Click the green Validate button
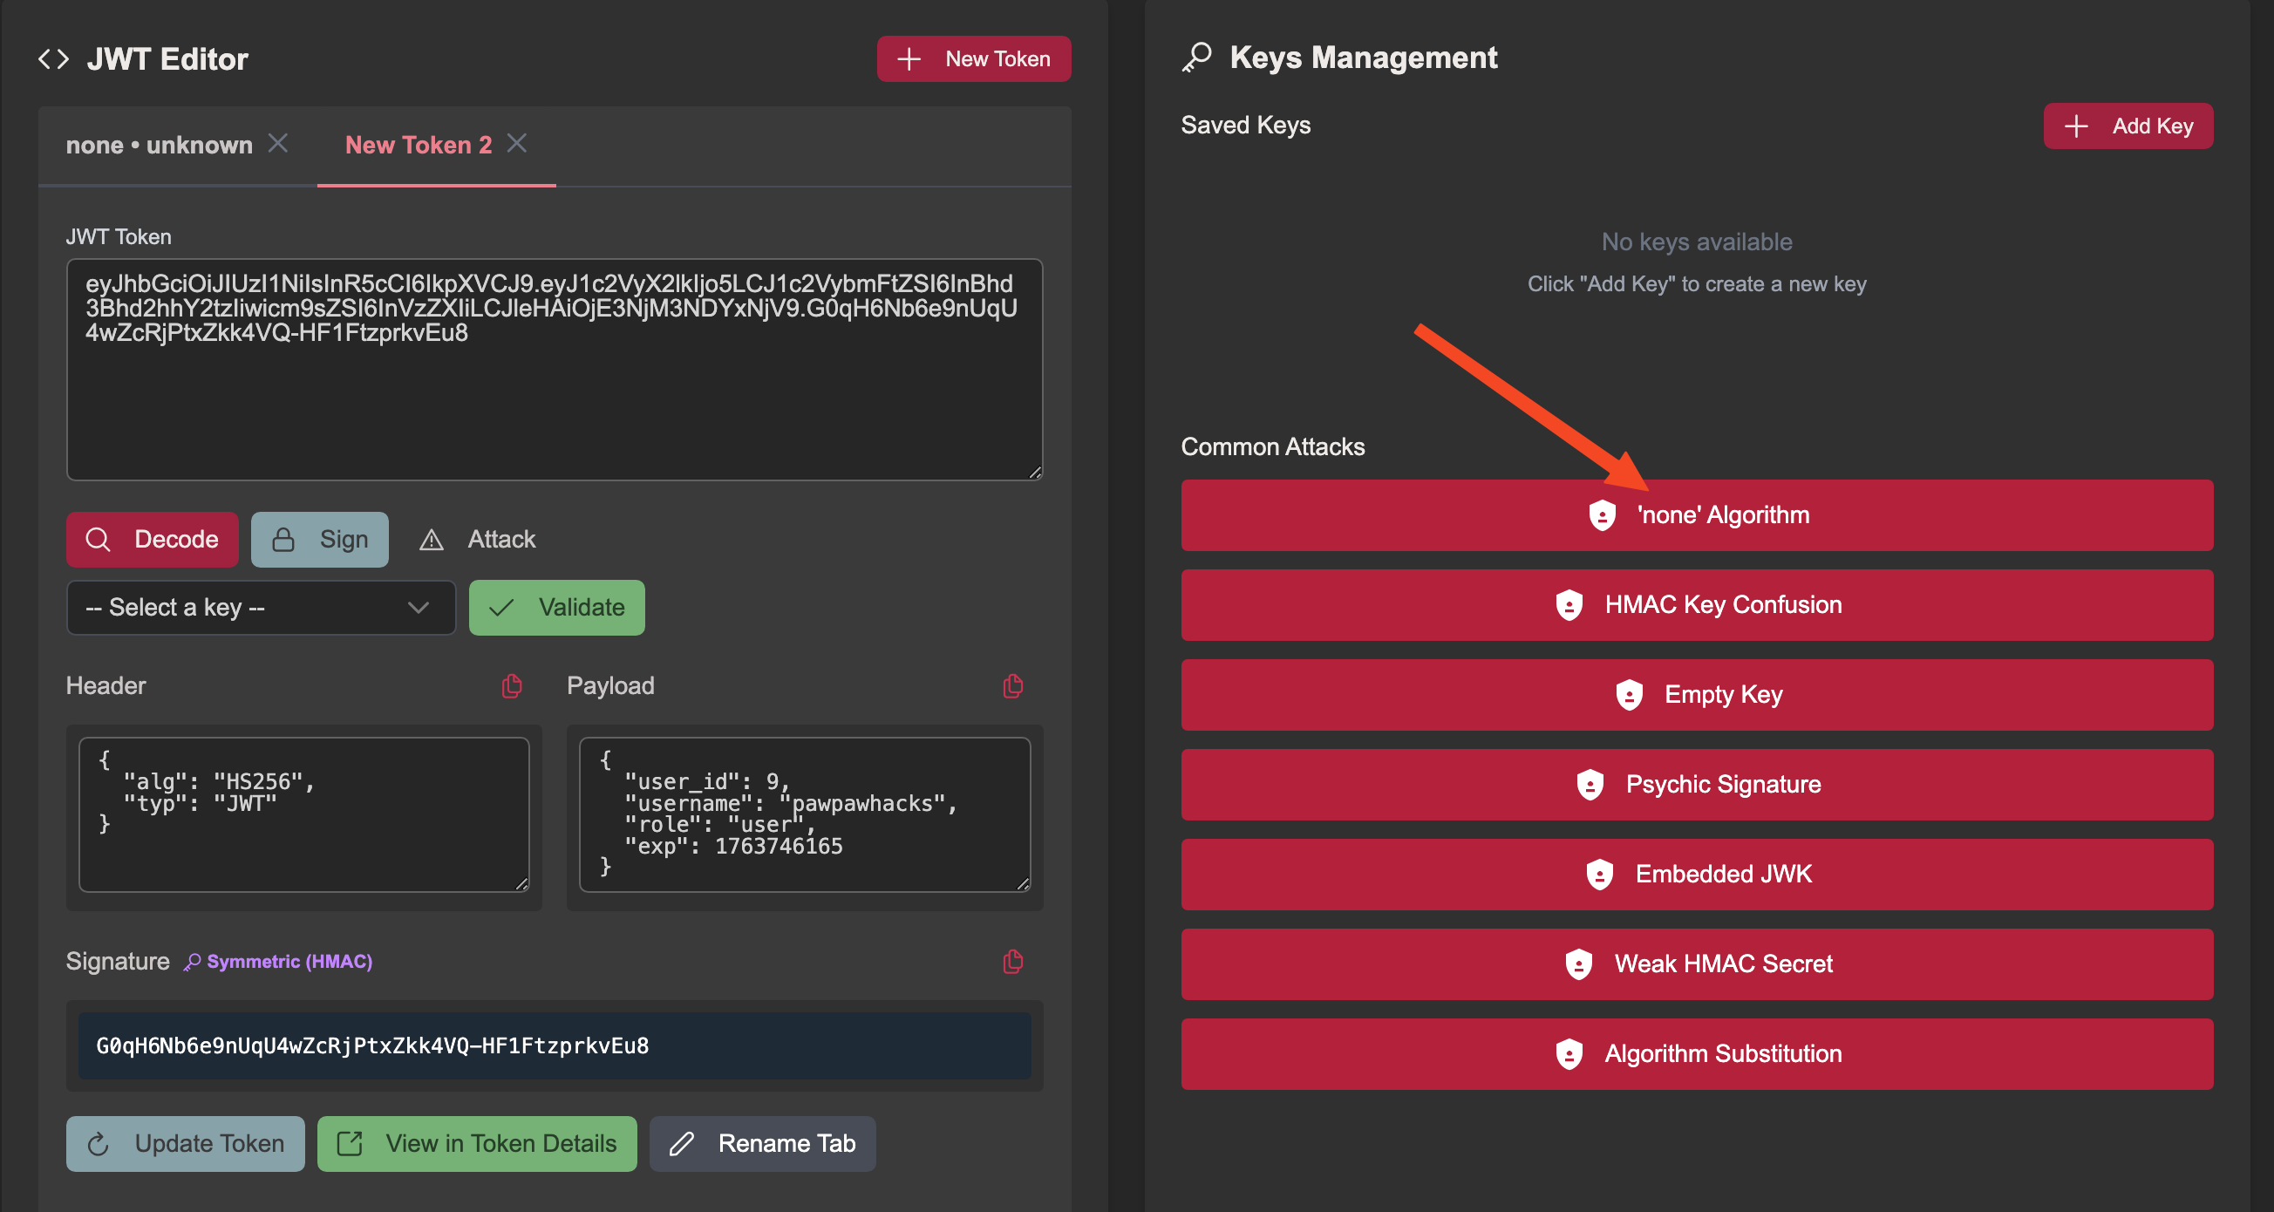This screenshot has width=2274, height=1212. [x=556, y=608]
